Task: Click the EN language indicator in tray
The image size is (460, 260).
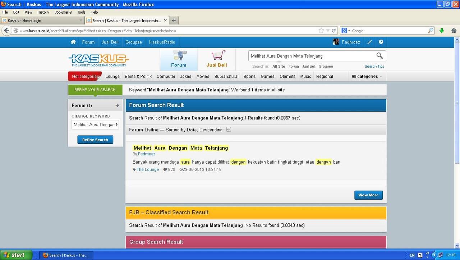Action: [412, 255]
